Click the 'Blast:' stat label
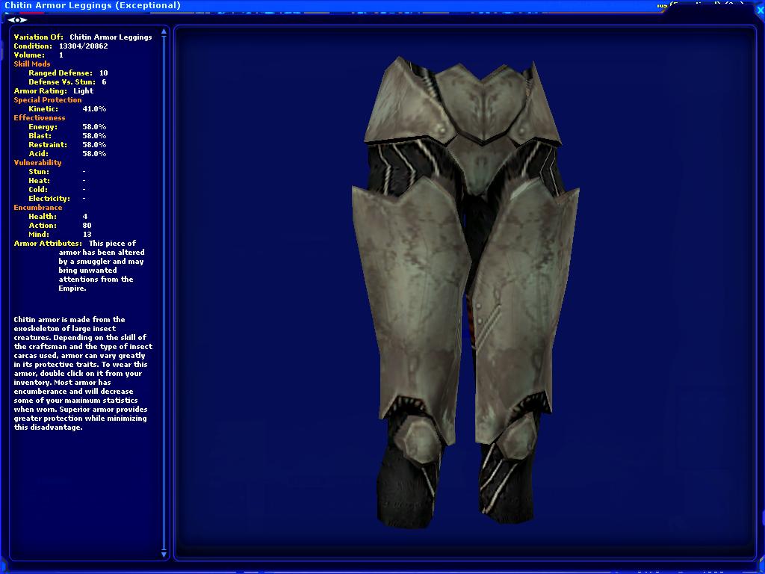Viewport: 765px width, 574px height. (x=40, y=136)
